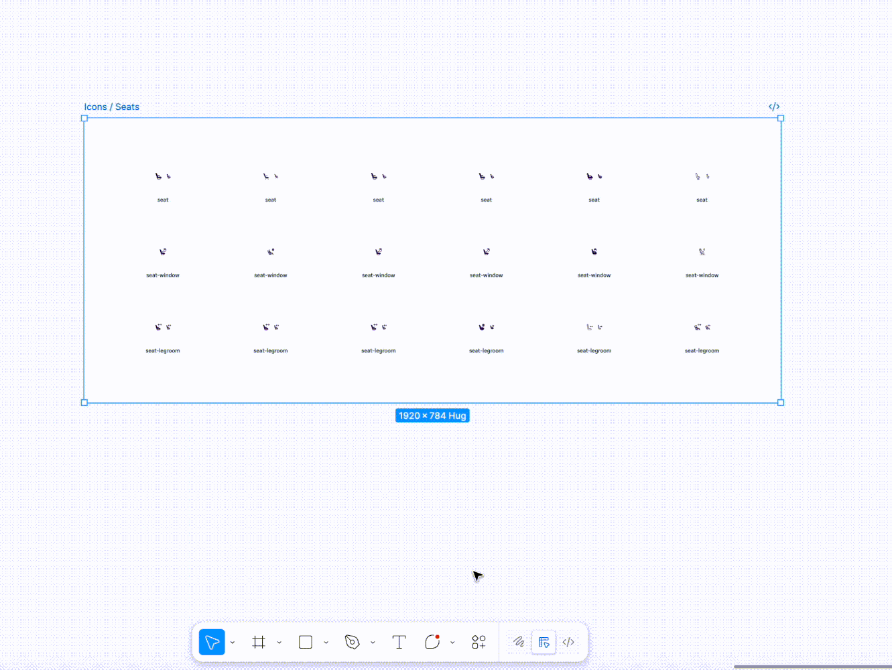
Task: Click the 'seat-window' label under the first middle-row icon
Action: click(163, 275)
